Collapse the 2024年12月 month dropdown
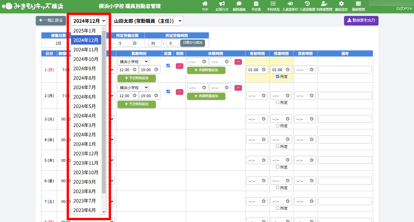The height and width of the screenshot is (222, 414). (x=89, y=21)
